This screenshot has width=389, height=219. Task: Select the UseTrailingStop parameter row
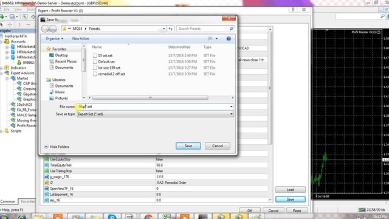[156, 171]
